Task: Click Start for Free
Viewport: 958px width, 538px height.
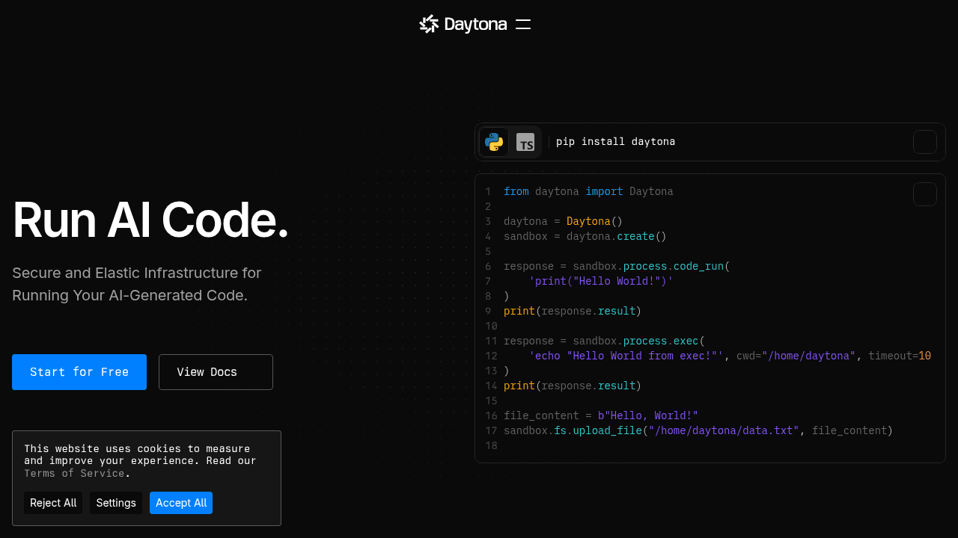Action: tap(79, 372)
